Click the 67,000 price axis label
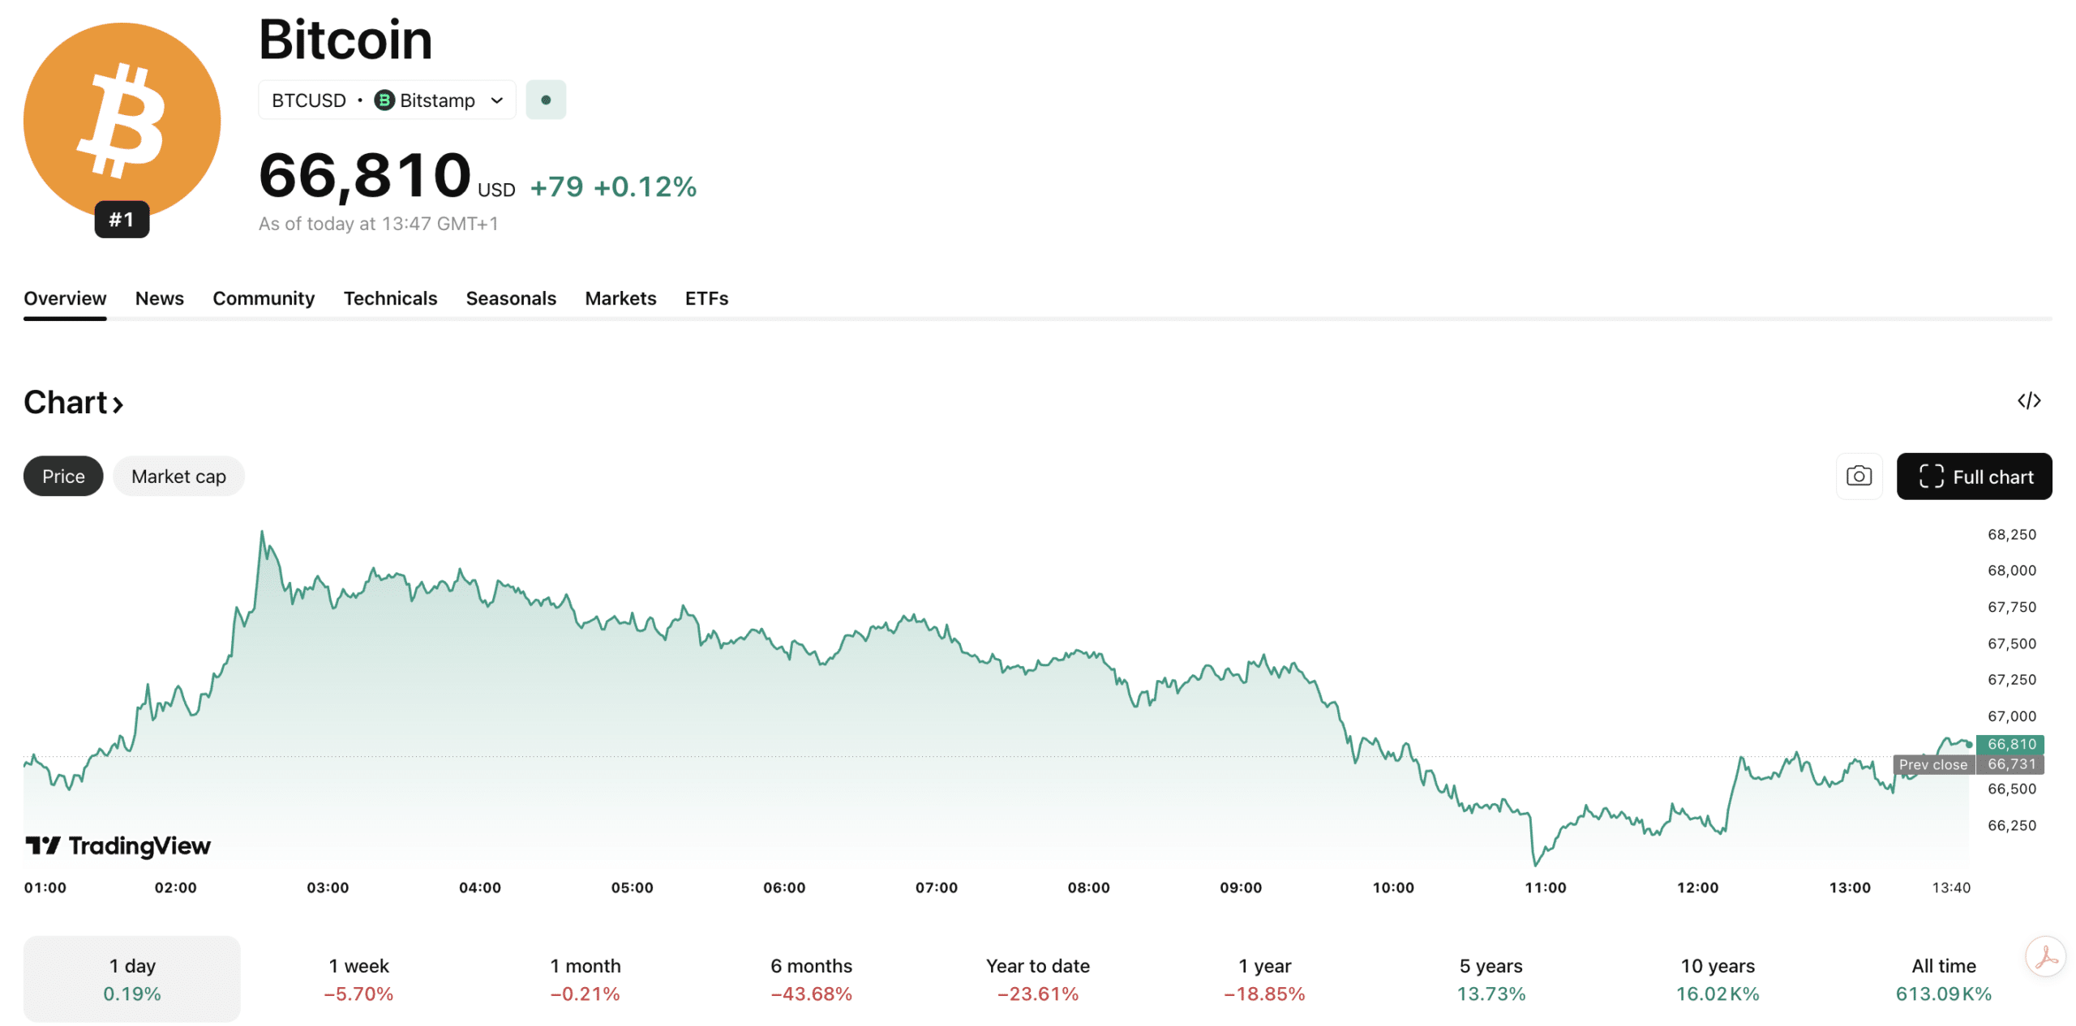Screen dimensions: 2076x1026 point(2011,716)
